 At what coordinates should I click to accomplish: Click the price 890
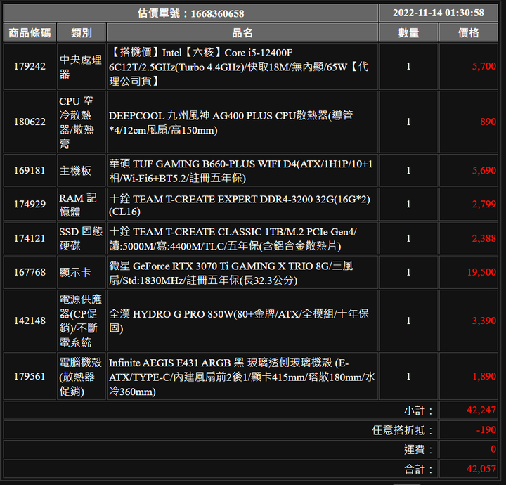point(488,122)
